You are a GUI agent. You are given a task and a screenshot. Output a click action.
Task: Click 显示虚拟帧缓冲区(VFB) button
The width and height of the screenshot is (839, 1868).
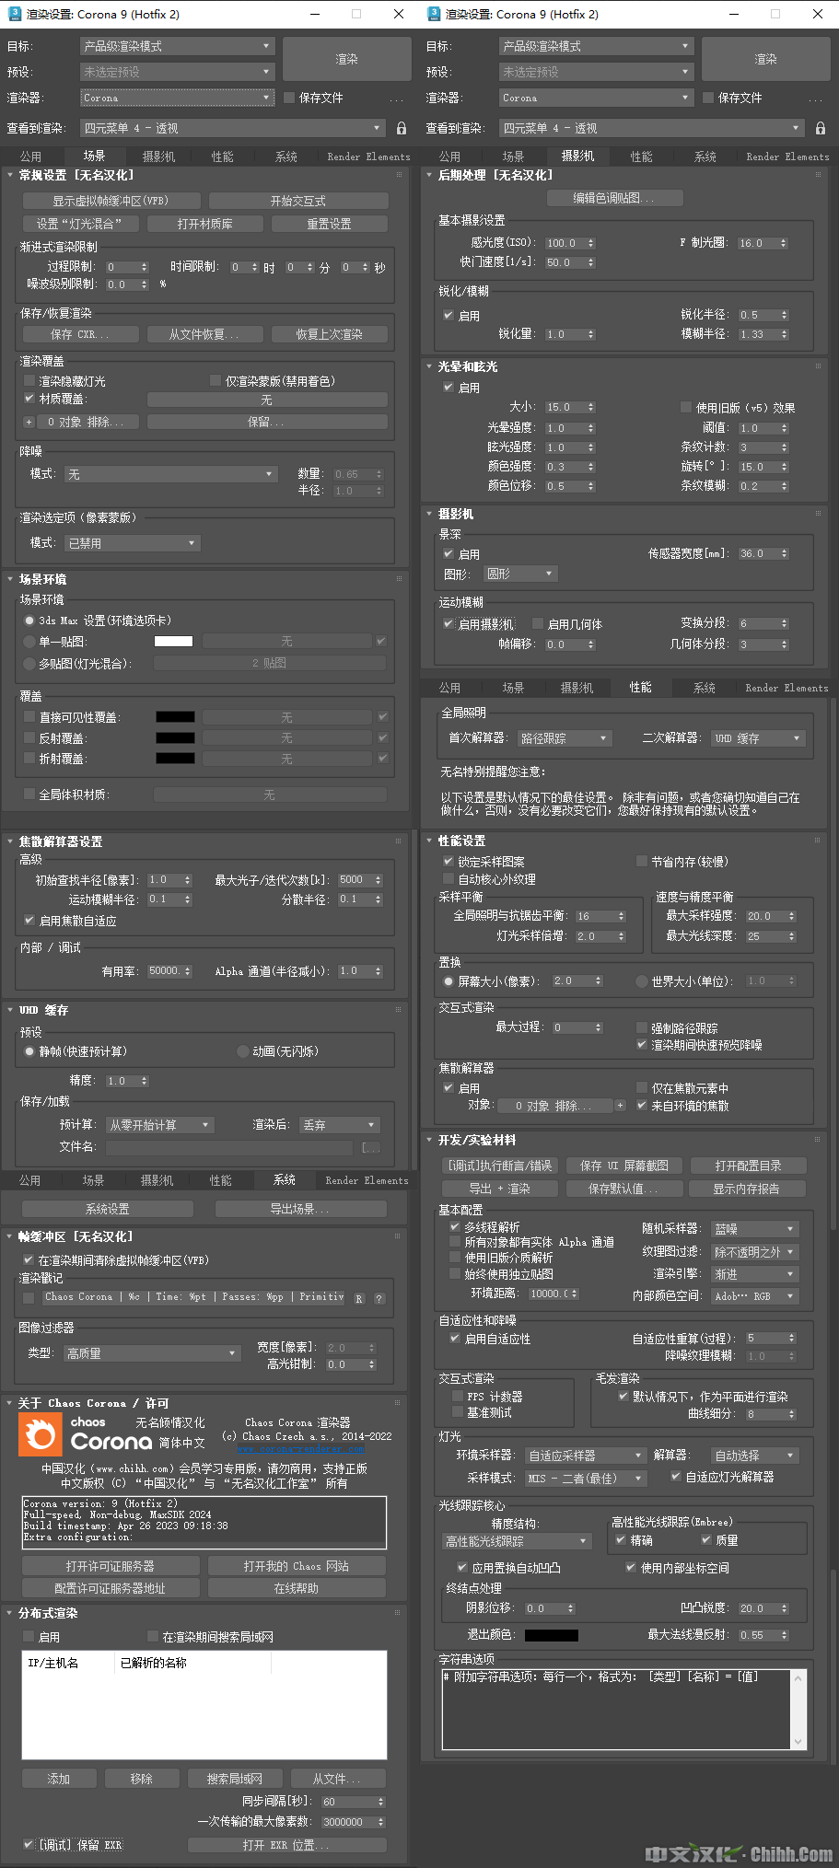pyautogui.click(x=111, y=201)
